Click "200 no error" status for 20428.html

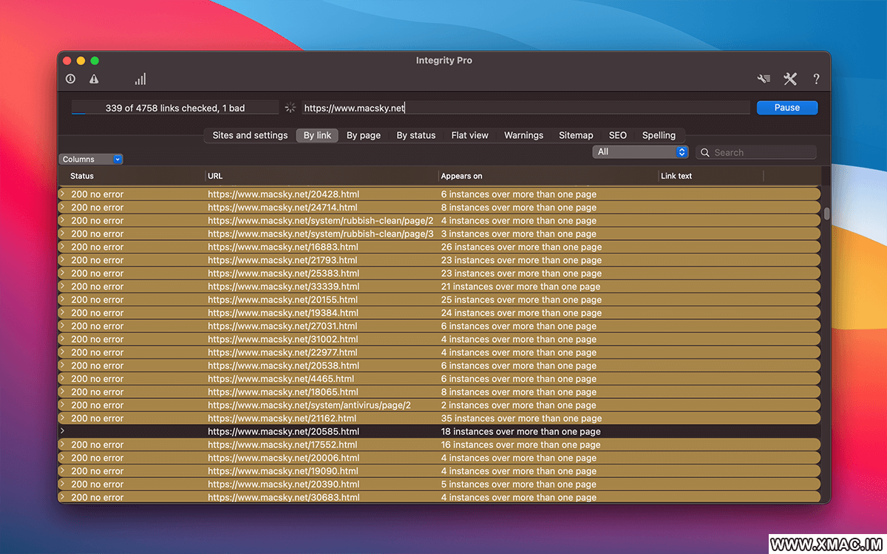tap(97, 194)
